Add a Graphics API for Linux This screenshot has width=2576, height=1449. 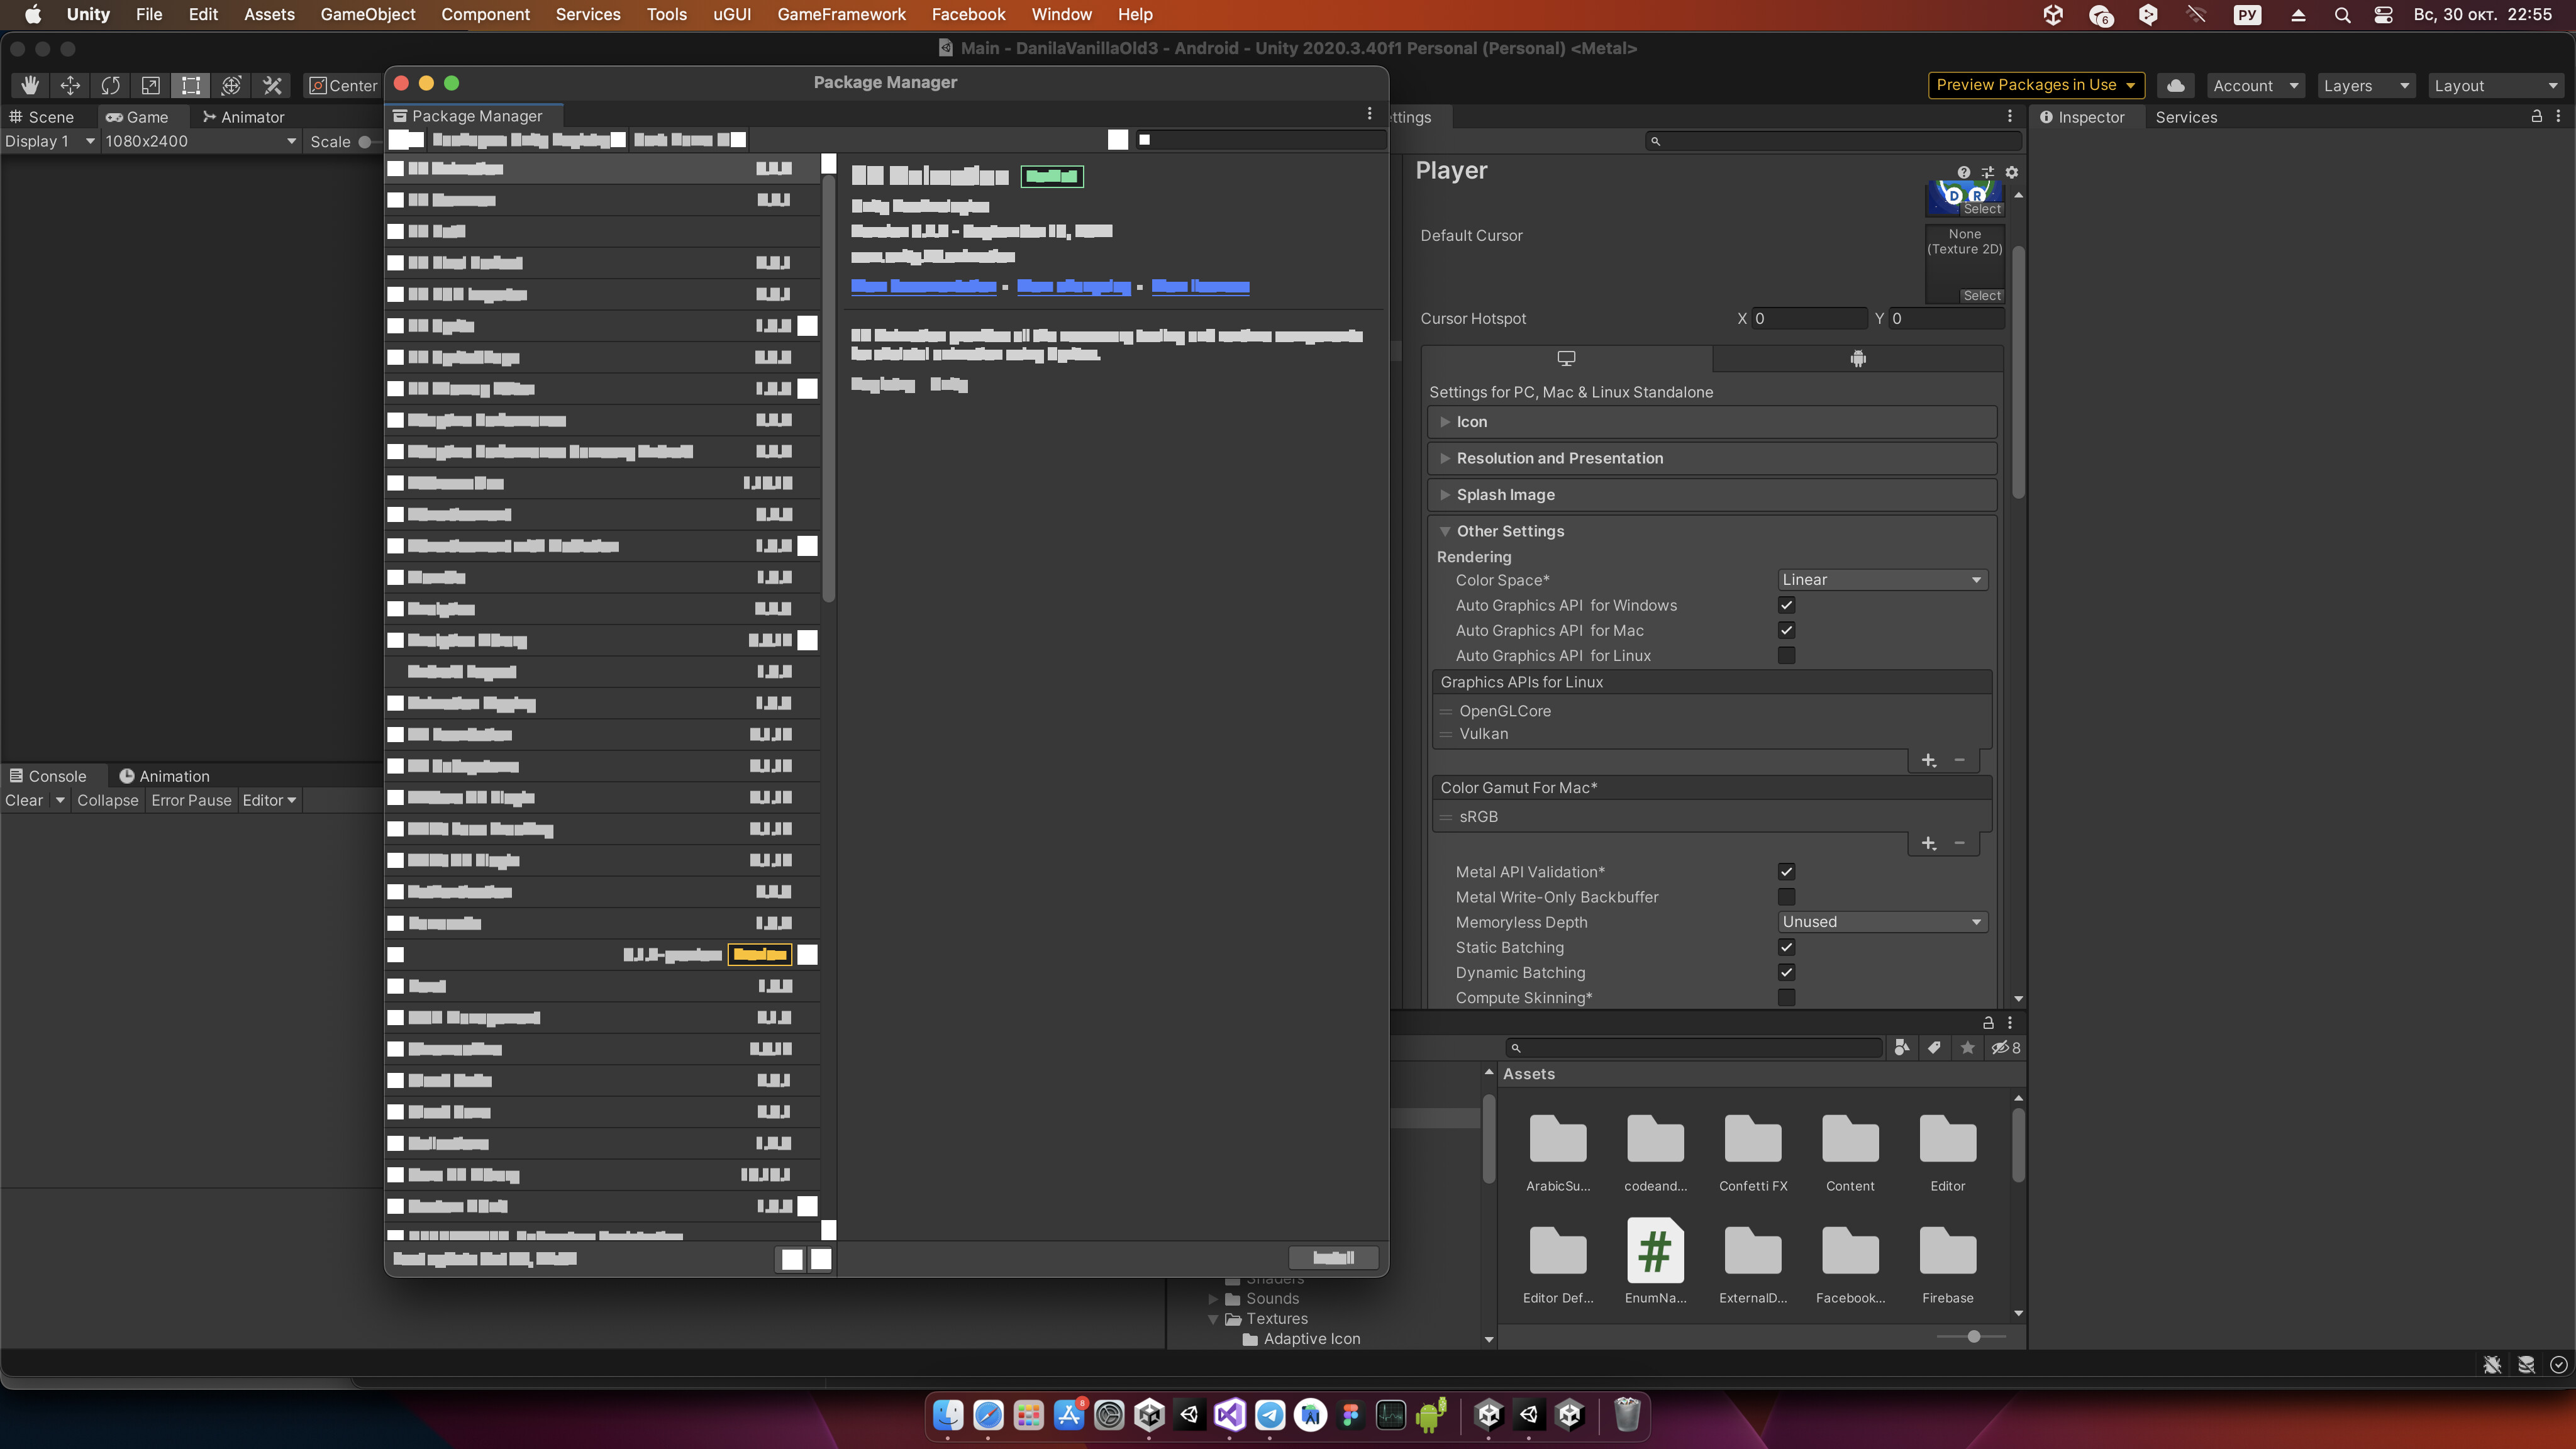[1929, 761]
